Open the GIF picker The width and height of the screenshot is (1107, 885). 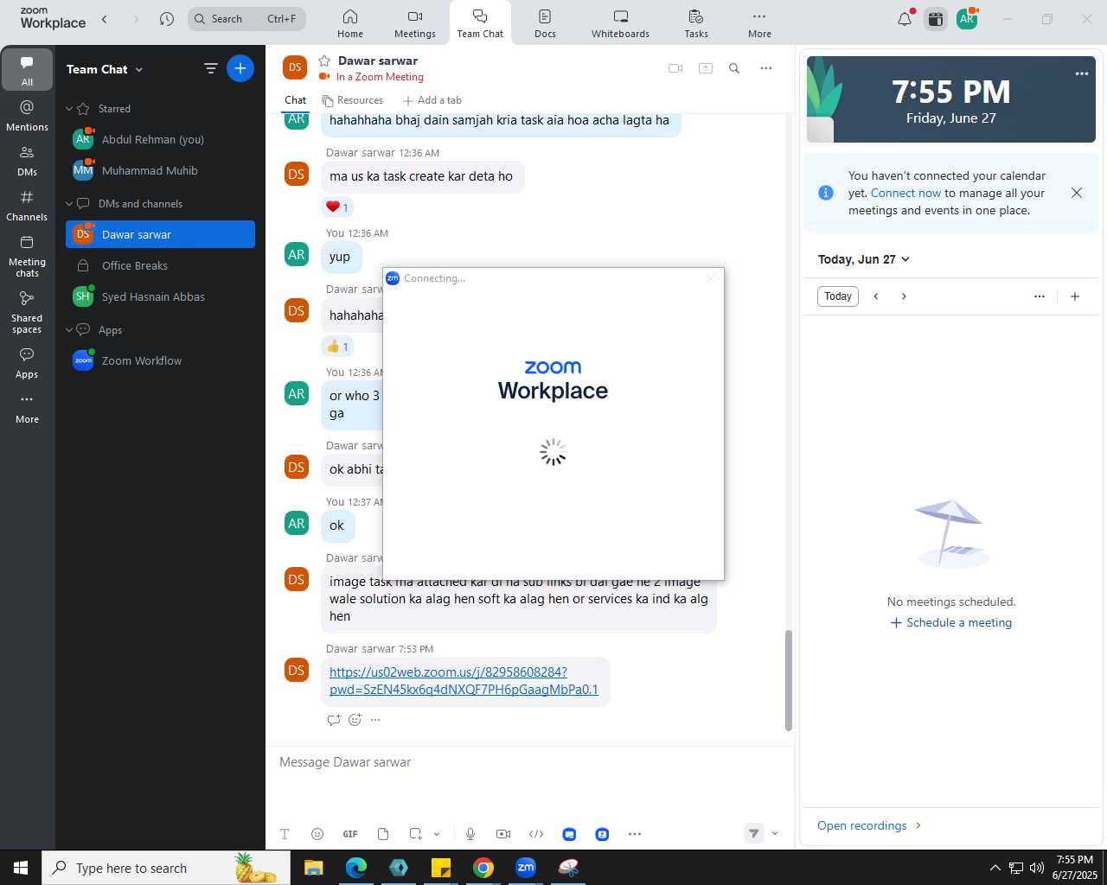(350, 834)
